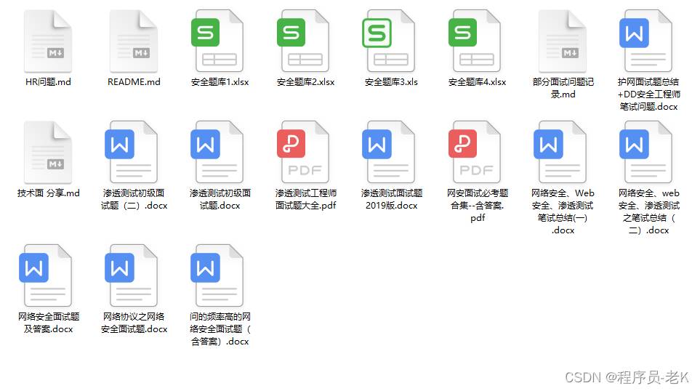Click the label 渗透测试工程师面试题大全.pdf
Screen dimensions: 700x391
point(306,199)
